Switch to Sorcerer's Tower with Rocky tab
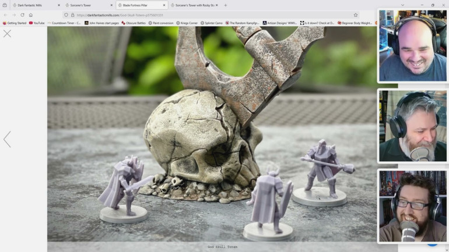449x252 pixels. [192, 5]
